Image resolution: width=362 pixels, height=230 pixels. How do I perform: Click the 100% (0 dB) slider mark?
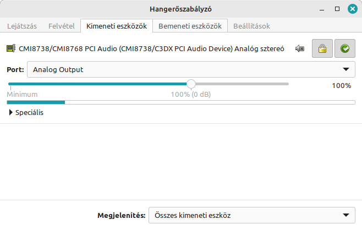[x=191, y=95]
